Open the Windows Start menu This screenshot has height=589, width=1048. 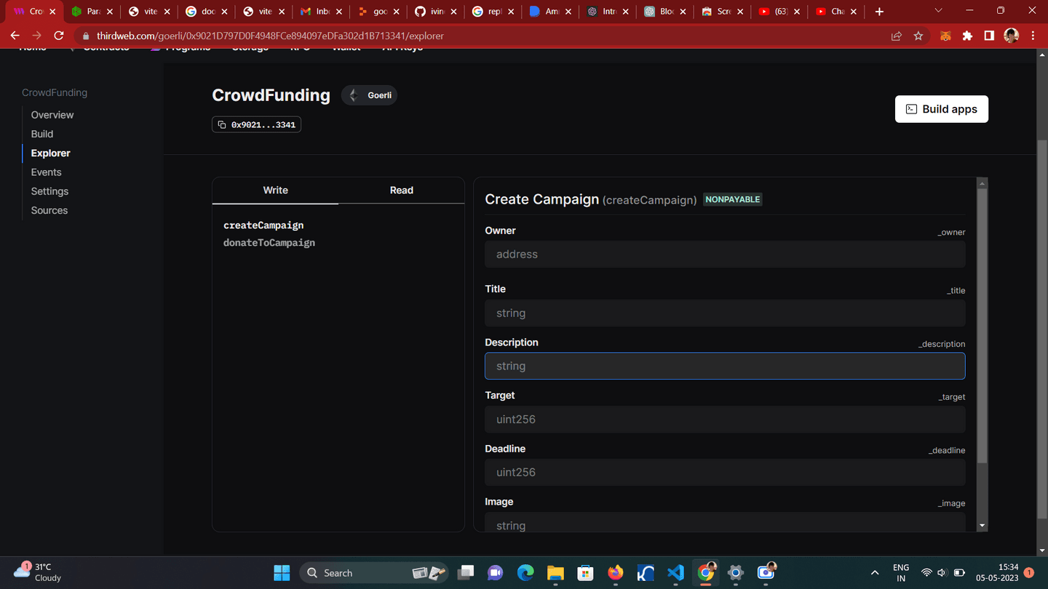(x=282, y=573)
